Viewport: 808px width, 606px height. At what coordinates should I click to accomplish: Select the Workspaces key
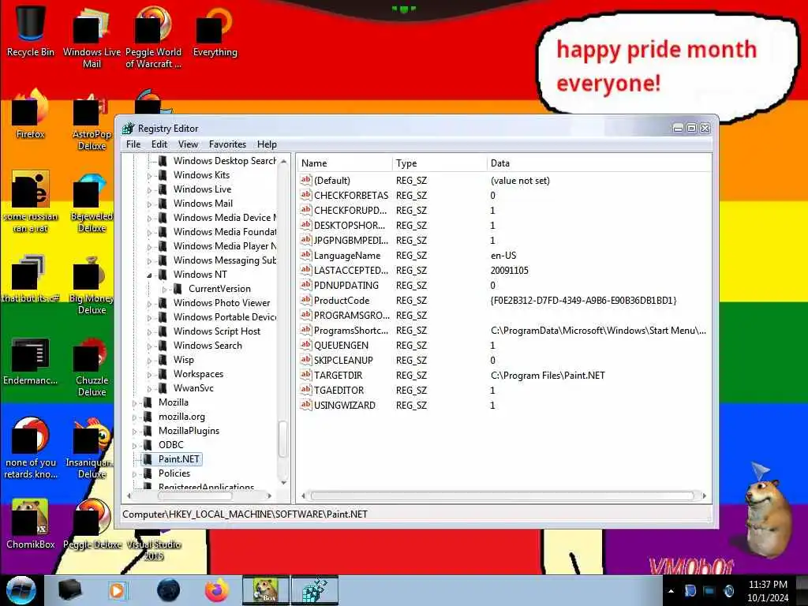click(198, 373)
